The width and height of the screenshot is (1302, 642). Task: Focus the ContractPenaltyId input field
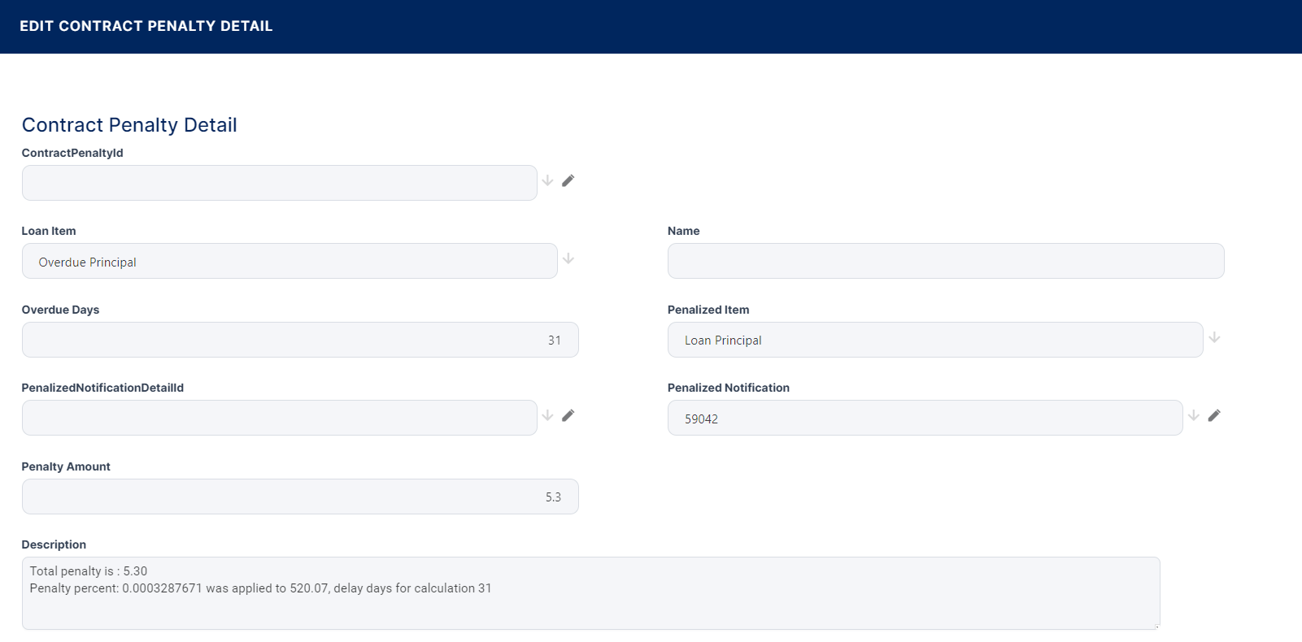pos(279,183)
